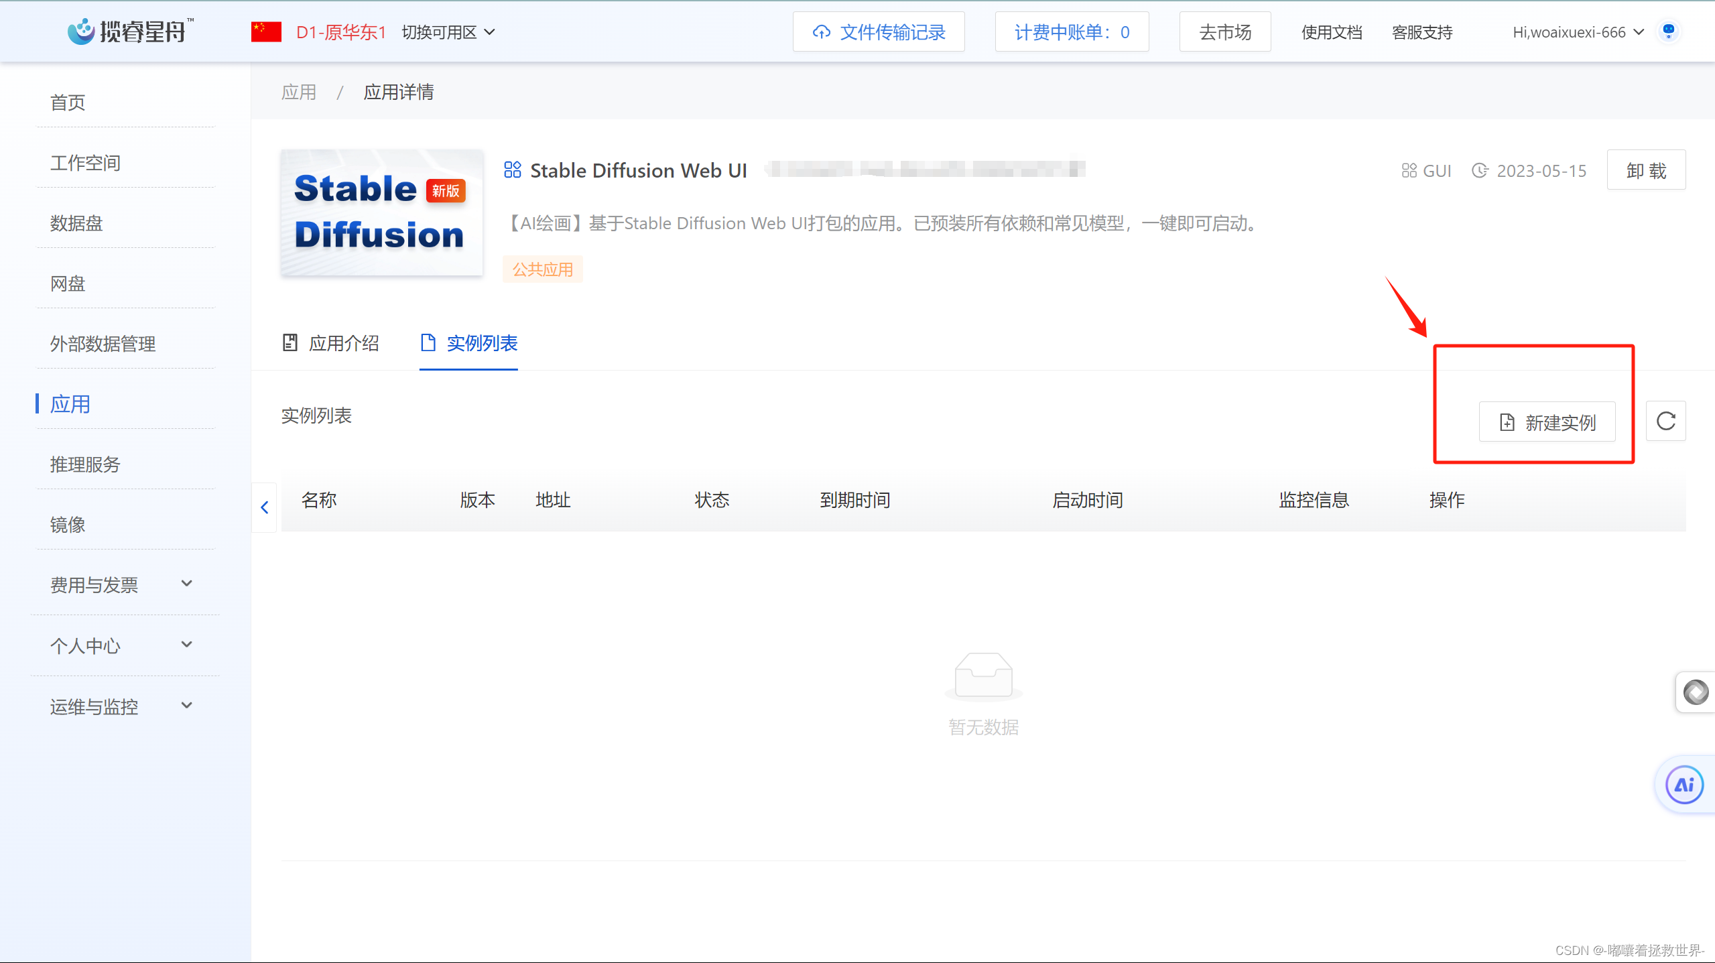1715x963 pixels.
Task: Go to 工作空间 in sidebar
Action: coord(85,163)
